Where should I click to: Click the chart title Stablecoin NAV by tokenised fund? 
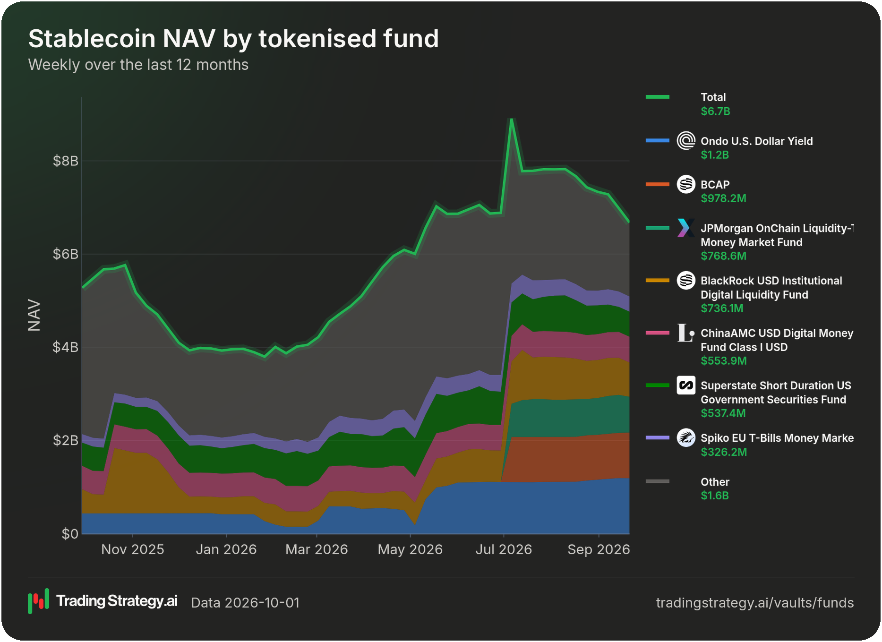point(233,39)
